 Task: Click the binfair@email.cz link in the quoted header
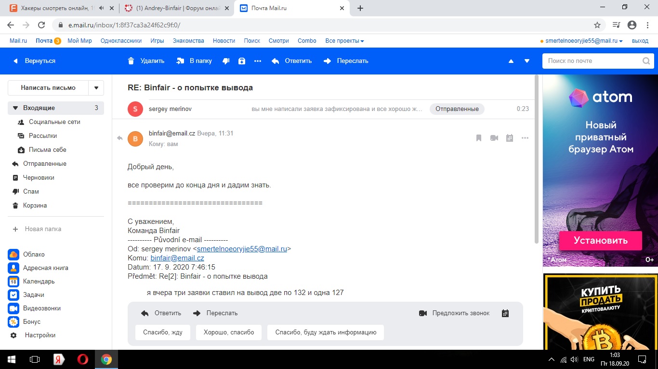(177, 258)
